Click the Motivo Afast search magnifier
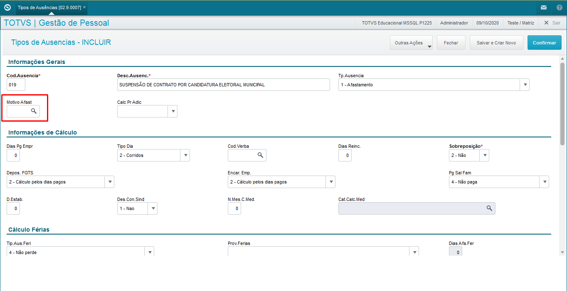Viewport: 567px width, 291px height. pyautogui.click(x=34, y=111)
